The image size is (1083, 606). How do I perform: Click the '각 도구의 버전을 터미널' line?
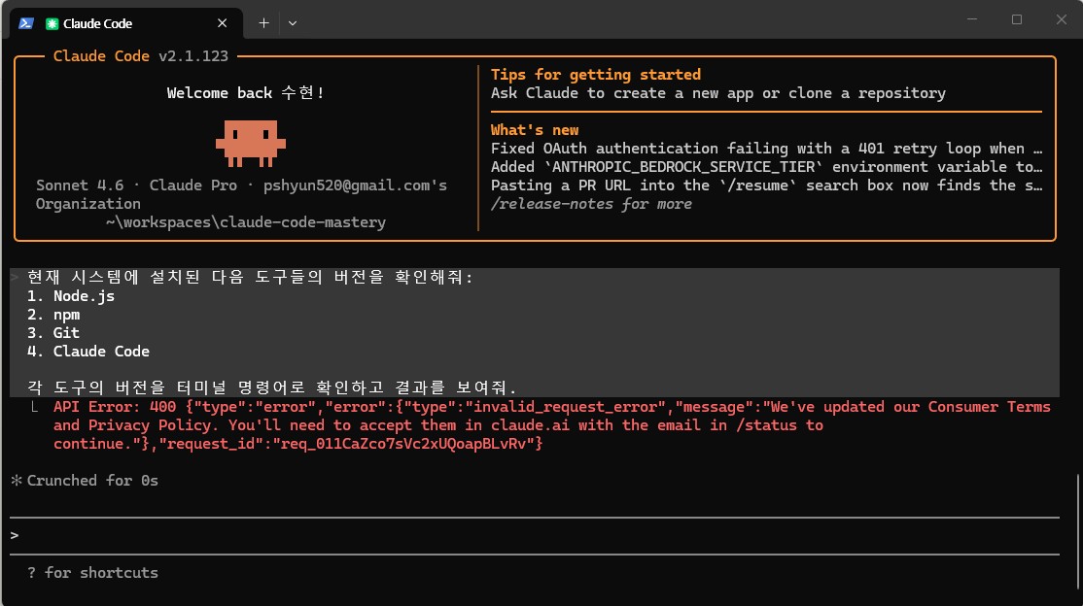click(271, 387)
